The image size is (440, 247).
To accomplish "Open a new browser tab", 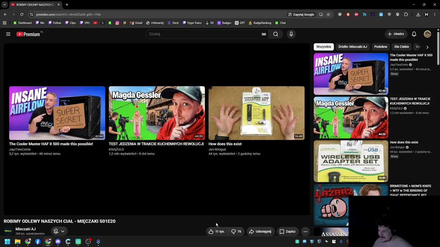I will coord(67,4).
